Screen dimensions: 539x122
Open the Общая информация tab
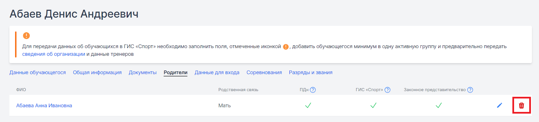point(97,73)
